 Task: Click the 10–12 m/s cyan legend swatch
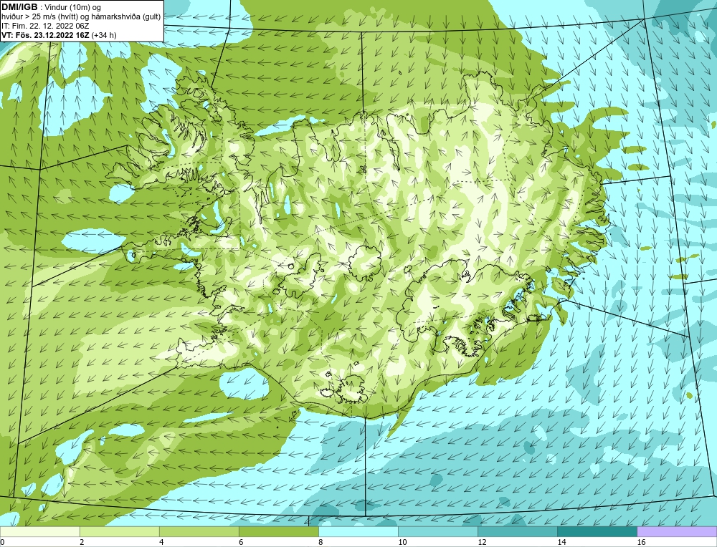(437, 531)
